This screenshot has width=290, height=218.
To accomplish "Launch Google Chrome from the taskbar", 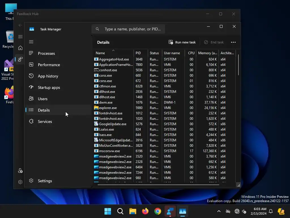I will 157,211.
